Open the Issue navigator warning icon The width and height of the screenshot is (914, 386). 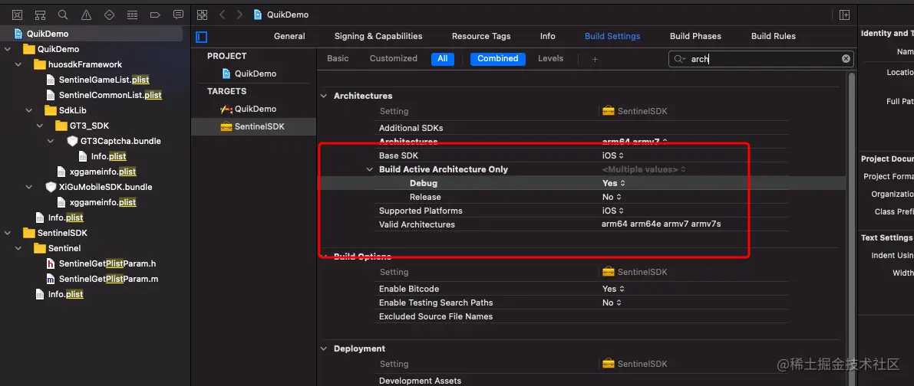tap(86, 15)
